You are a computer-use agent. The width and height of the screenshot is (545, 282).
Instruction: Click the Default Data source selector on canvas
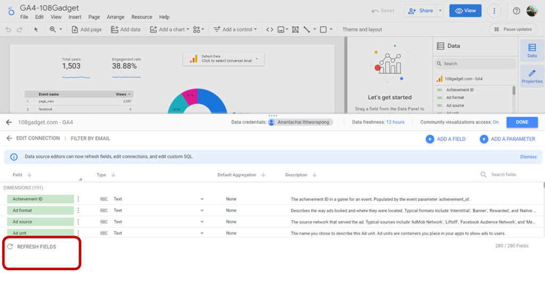224,59
